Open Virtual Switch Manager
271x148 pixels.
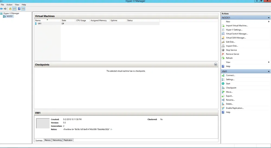[237, 34]
